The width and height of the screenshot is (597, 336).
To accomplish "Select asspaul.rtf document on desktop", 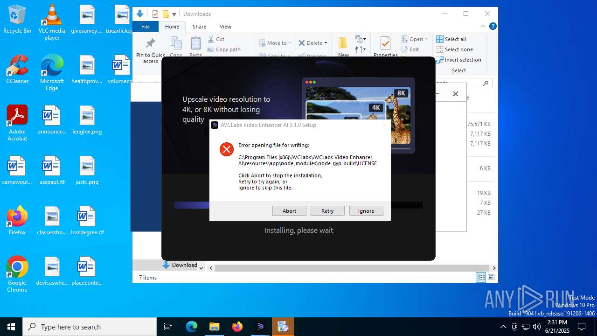I will [x=52, y=170].
